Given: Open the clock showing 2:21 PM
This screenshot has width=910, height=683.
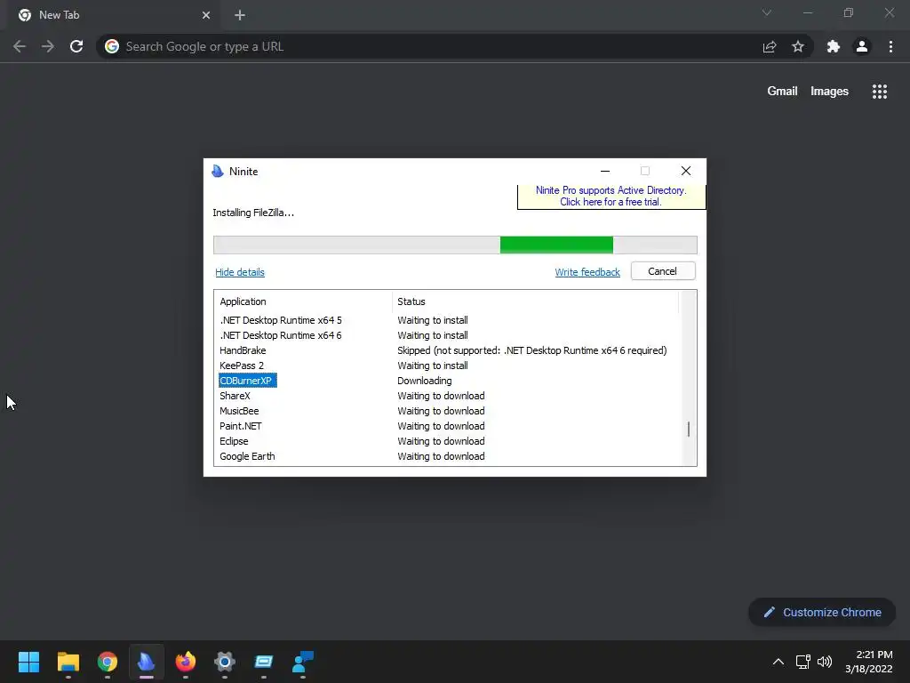Looking at the screenshot, I should point(869,662).
